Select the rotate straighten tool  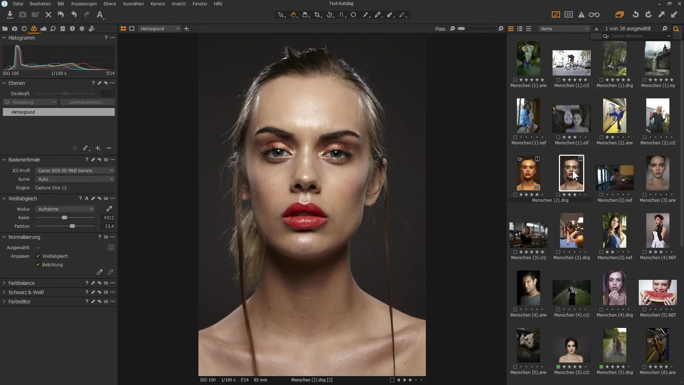point(330,15)
